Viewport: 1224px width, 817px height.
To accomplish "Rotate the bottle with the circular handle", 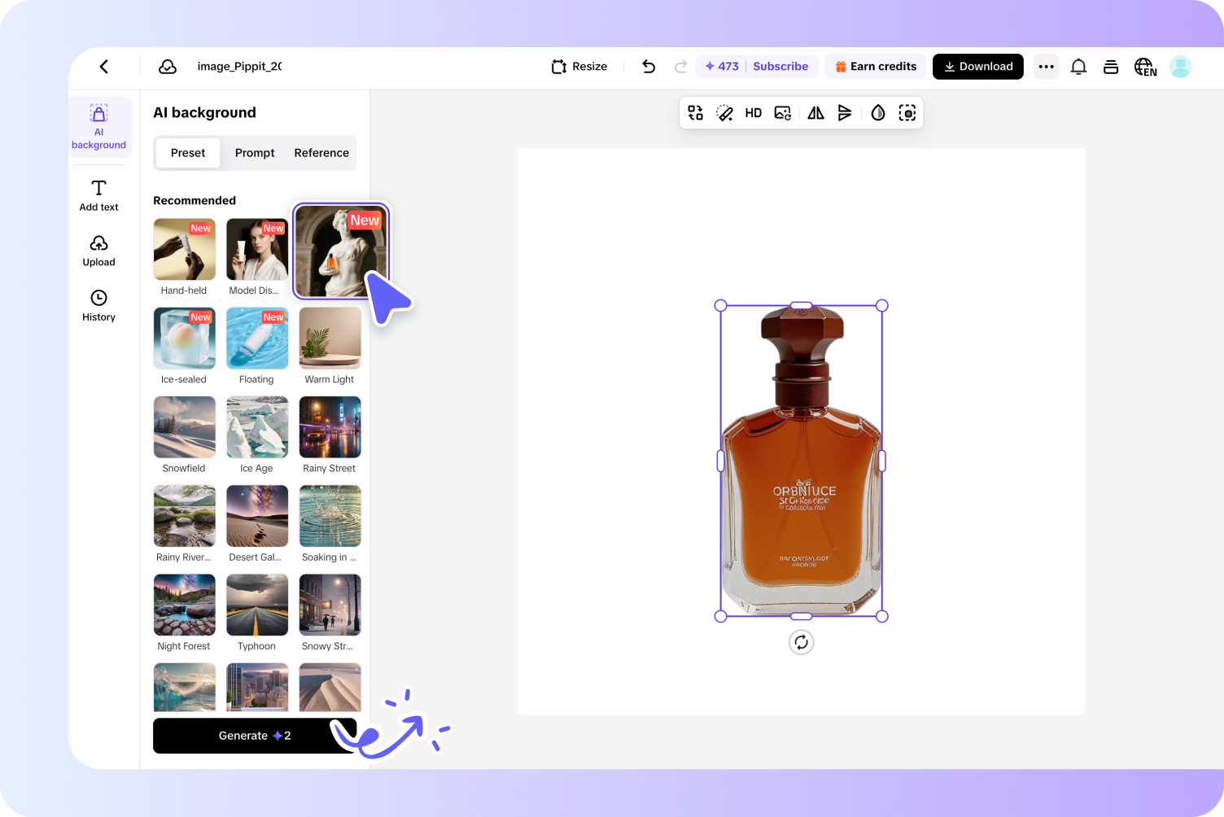I will (801, 642).
